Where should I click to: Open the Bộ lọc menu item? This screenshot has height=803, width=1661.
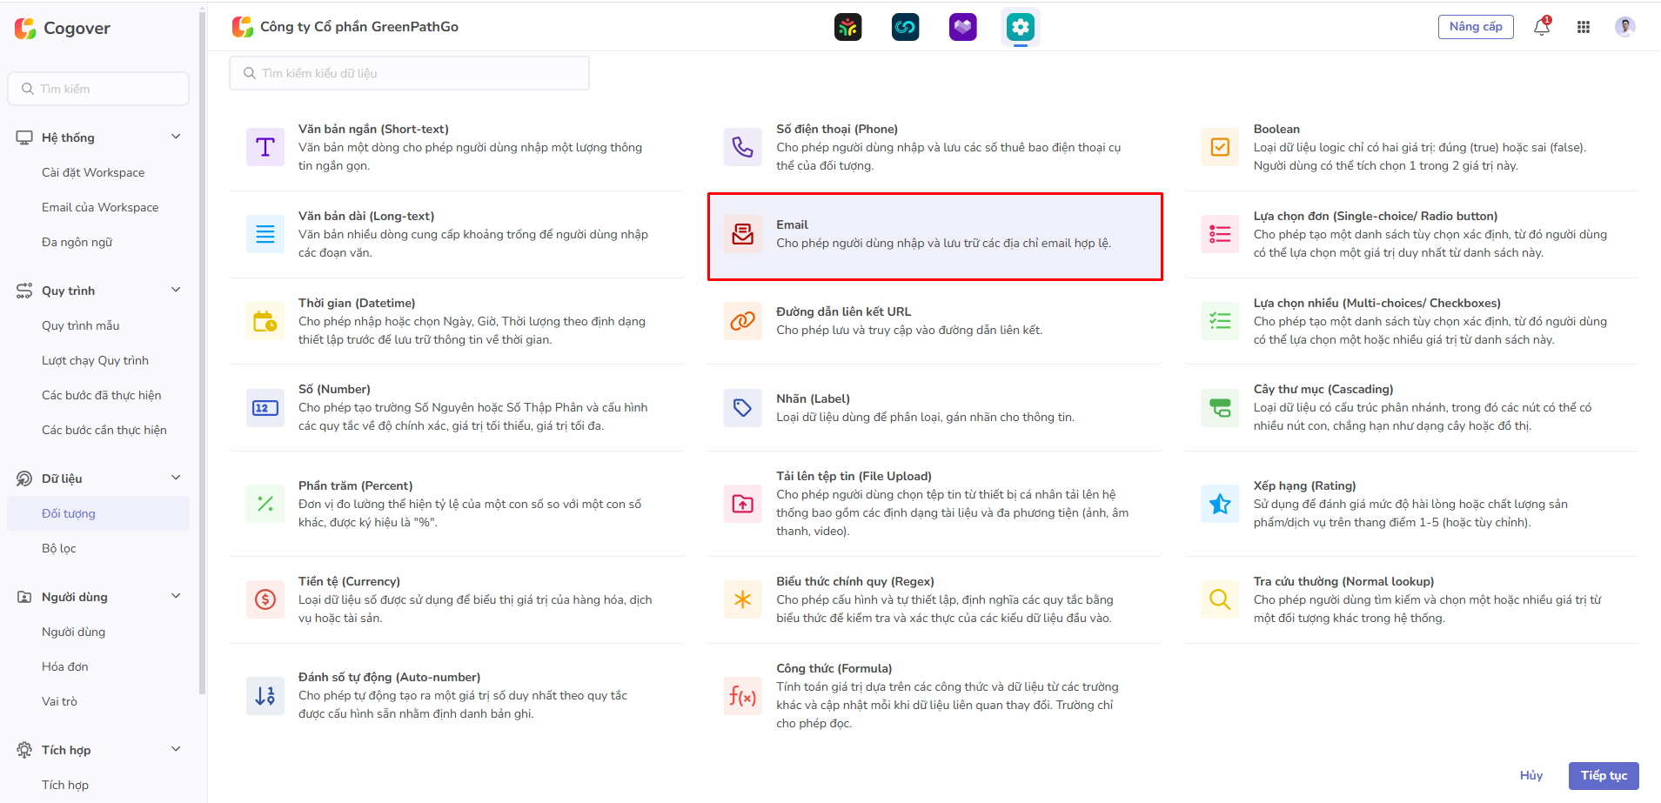pos(58,547)
